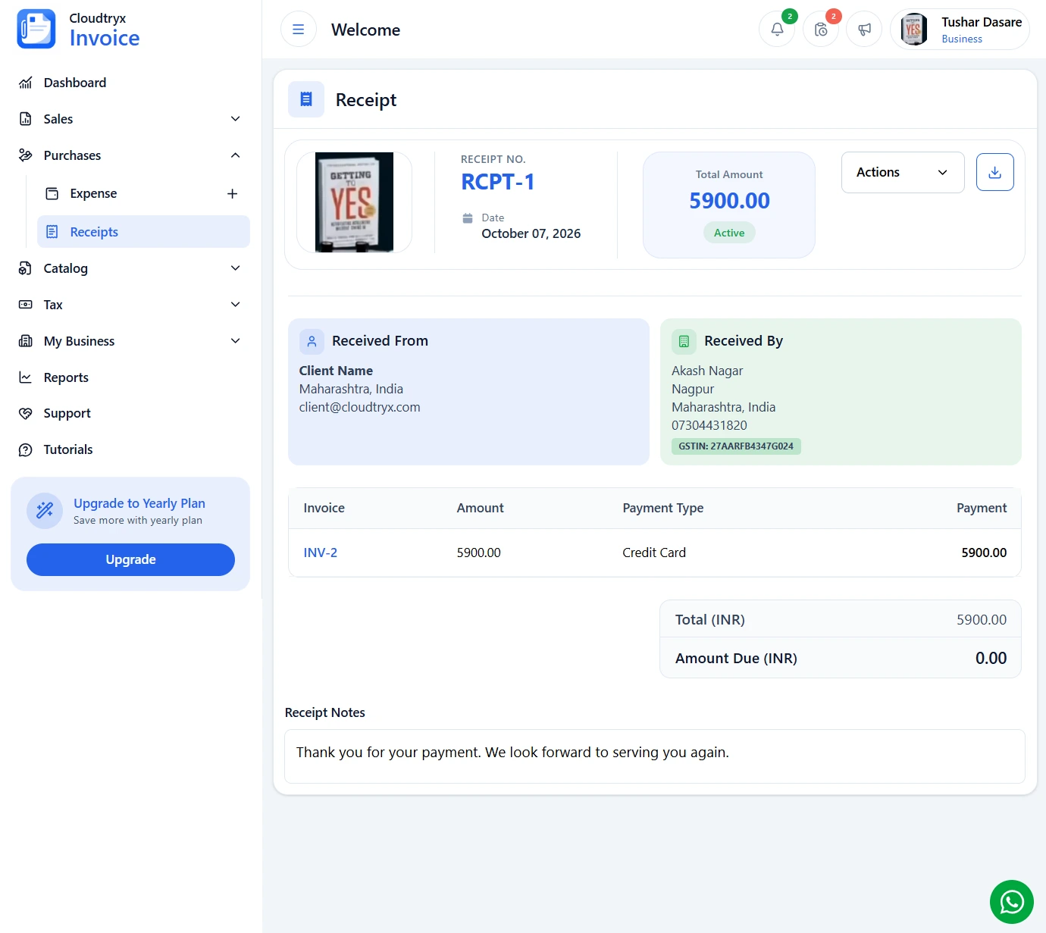Image resolution: width=1046 pixels, height=933 pixels.
Task: Click the Tutorials question icon
Action: 26,449
